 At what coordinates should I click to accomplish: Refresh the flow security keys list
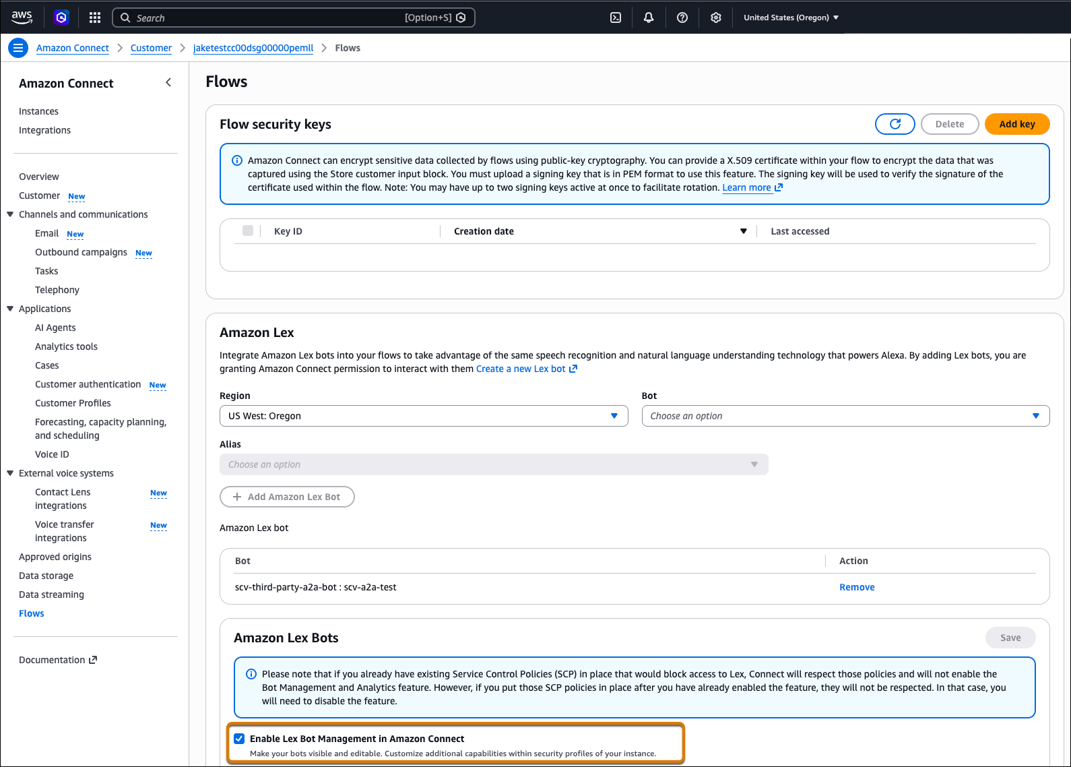click(x=895, y=124)
